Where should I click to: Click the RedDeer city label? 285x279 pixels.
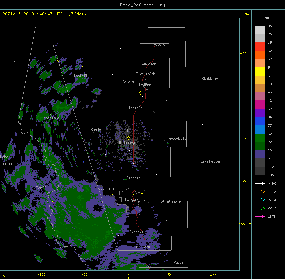(x=146, y=84)
